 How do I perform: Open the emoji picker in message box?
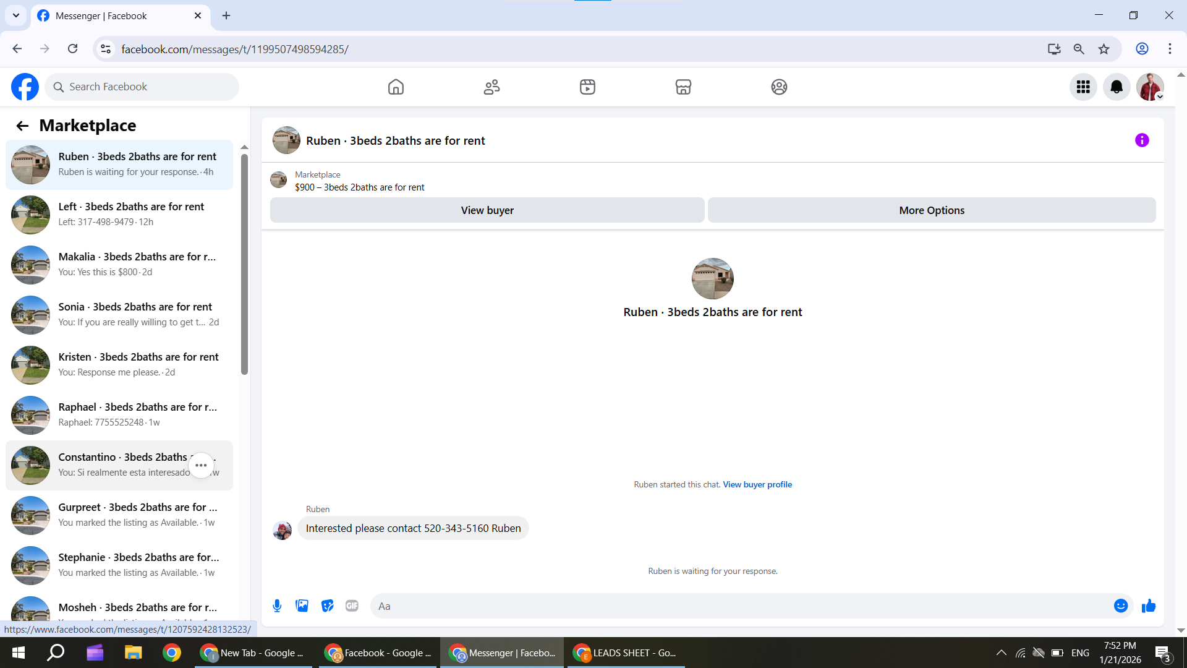click(1120, 606)
